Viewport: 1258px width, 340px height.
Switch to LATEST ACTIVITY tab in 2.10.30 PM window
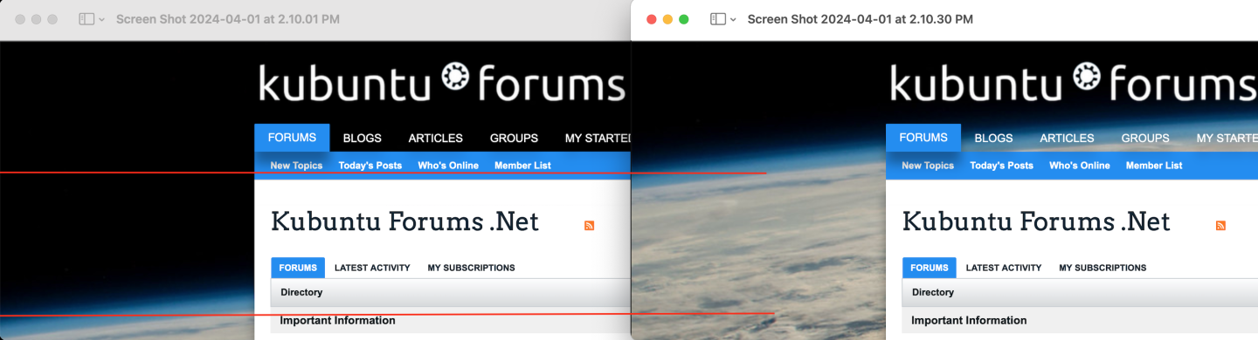pyautogui.click(x=1004, y=268)
